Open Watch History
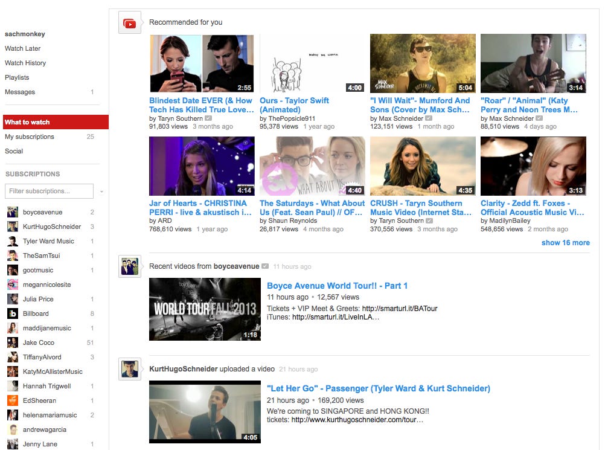 click(25, 63)
